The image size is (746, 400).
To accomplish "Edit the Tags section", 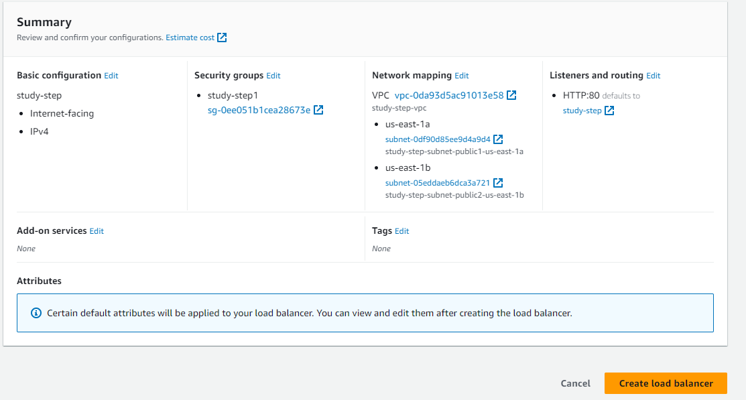I will 401,231.
